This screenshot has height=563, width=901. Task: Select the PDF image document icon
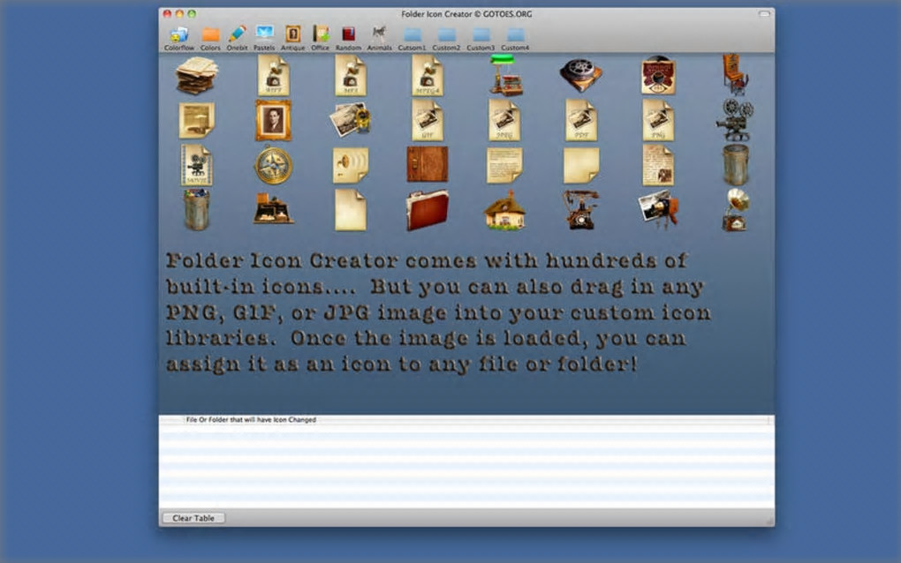pos(581,120)
